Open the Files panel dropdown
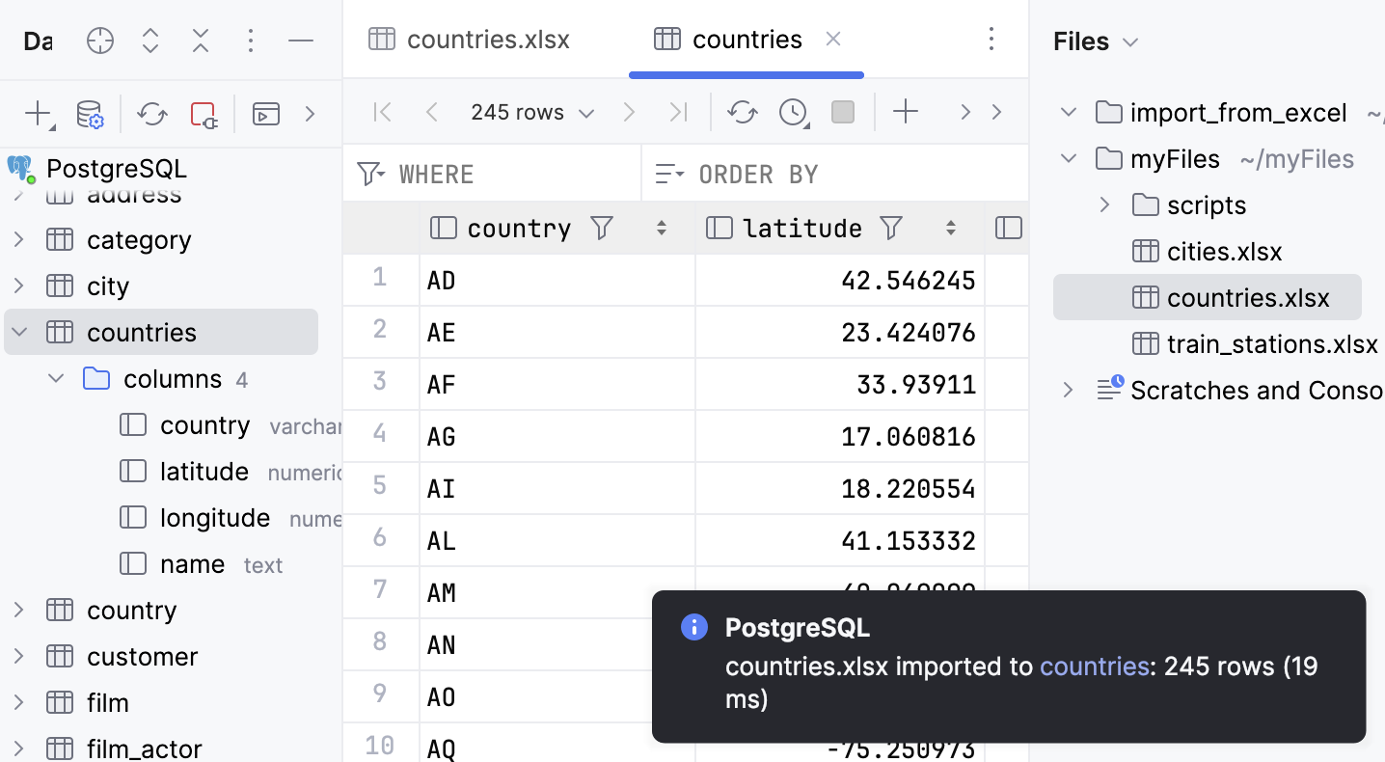The height and width of the screenshot is (762, 1385). 1130,41
